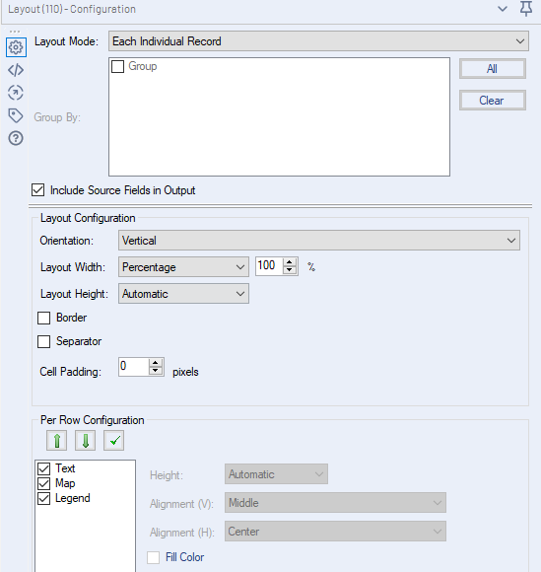541x572 pixels.
Task: Open the Annotation tag icon
Action: tap(16, 115)
